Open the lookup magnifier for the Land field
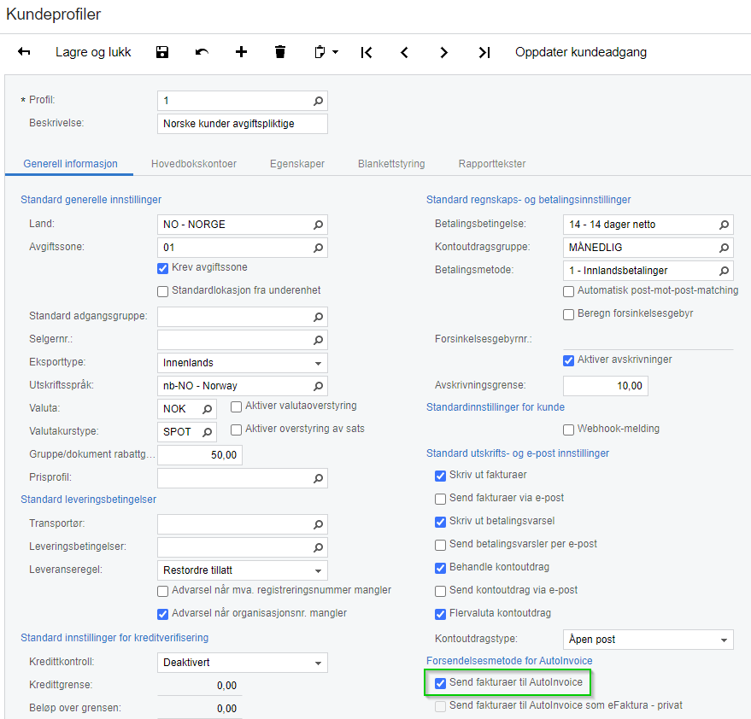This screenshot has height=719, width=751. 317,223
